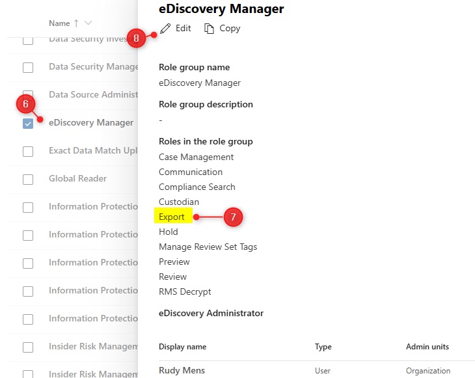Tick the Global Reader checkbox
475x378 pixels.
28,180
